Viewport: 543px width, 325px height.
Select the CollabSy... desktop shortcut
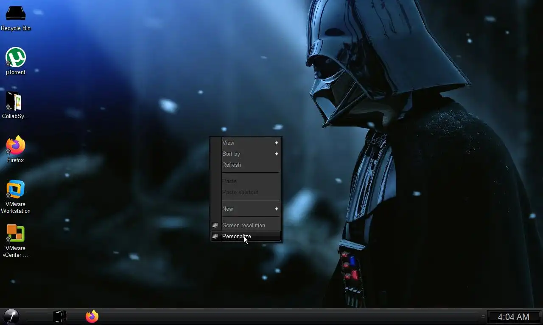pyautogui.click(x=16, y=105)
